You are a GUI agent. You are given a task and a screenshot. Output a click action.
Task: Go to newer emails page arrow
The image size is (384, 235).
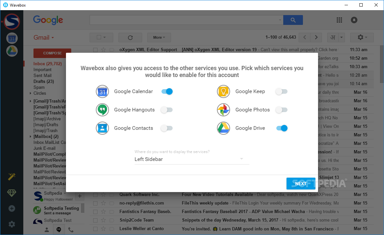click(305, 37)
